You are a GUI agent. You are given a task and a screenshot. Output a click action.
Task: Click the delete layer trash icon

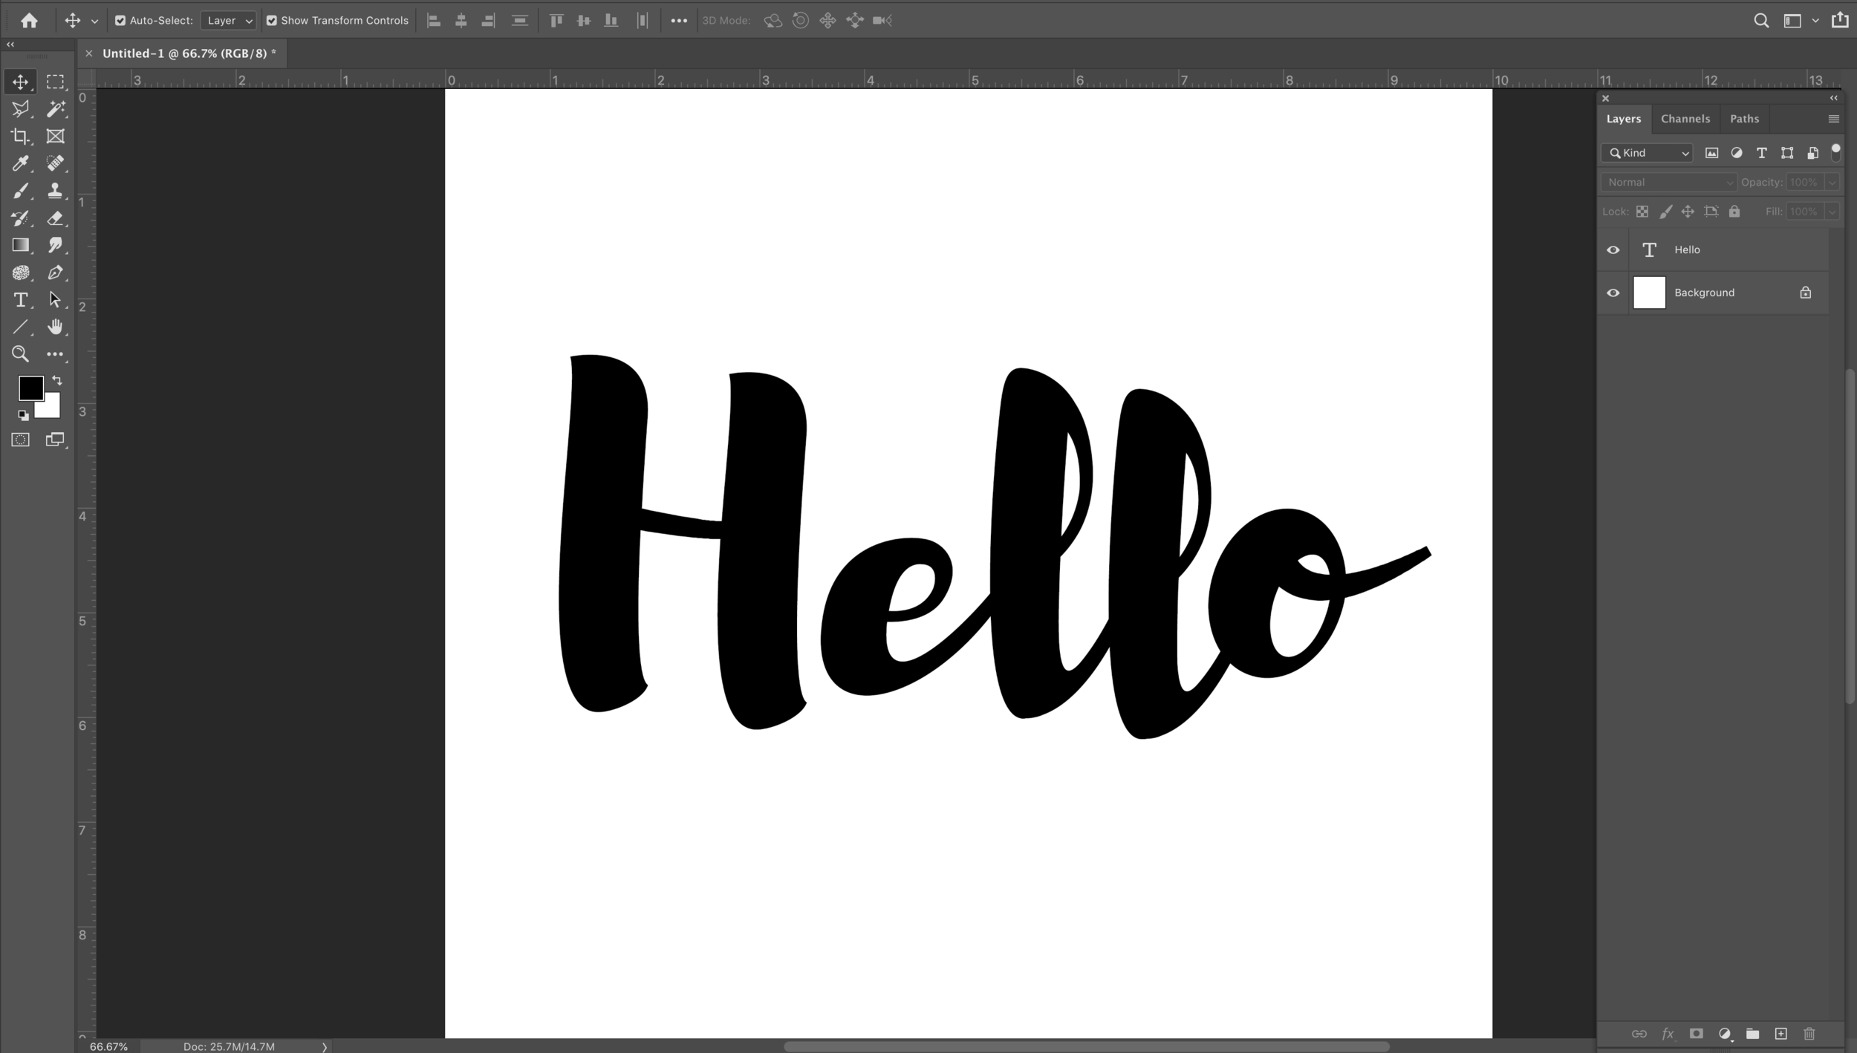pos(1809,1034)
